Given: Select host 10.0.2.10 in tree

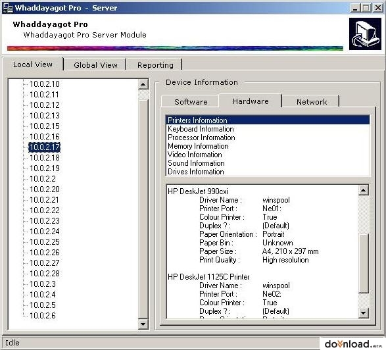Looking at the screenshot, I should coord(45,84).
